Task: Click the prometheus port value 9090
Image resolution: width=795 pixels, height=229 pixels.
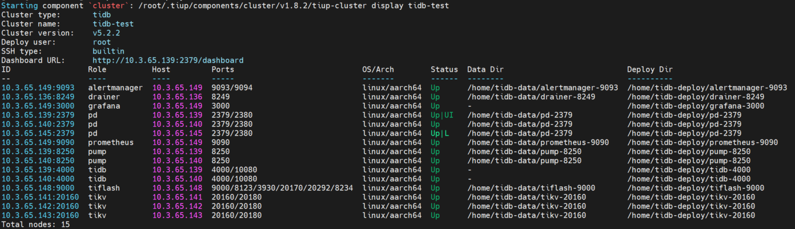Action: click(x=220, y=142)
